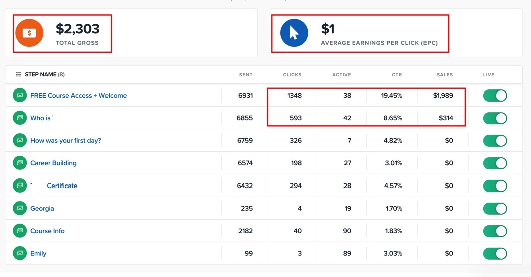
Task: Click the SALES column header
Action: coord(445,75)
